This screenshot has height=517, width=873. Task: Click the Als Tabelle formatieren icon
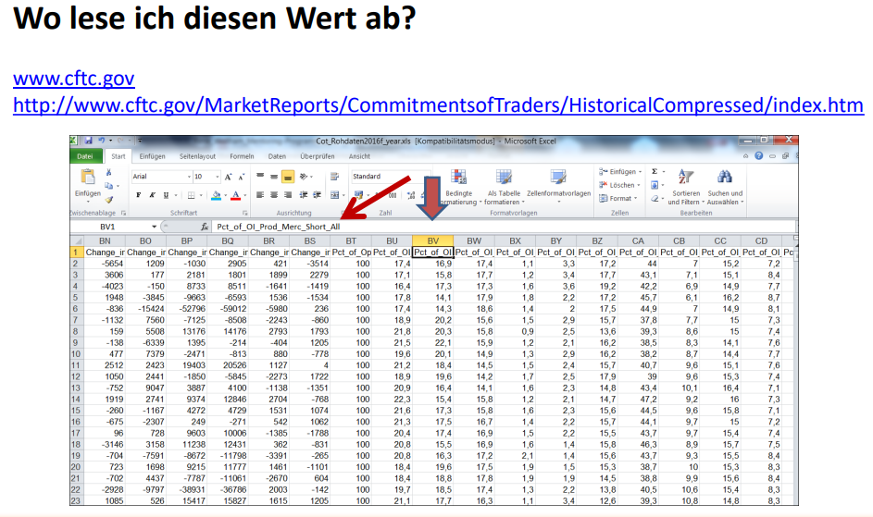(x=504, y=178)
